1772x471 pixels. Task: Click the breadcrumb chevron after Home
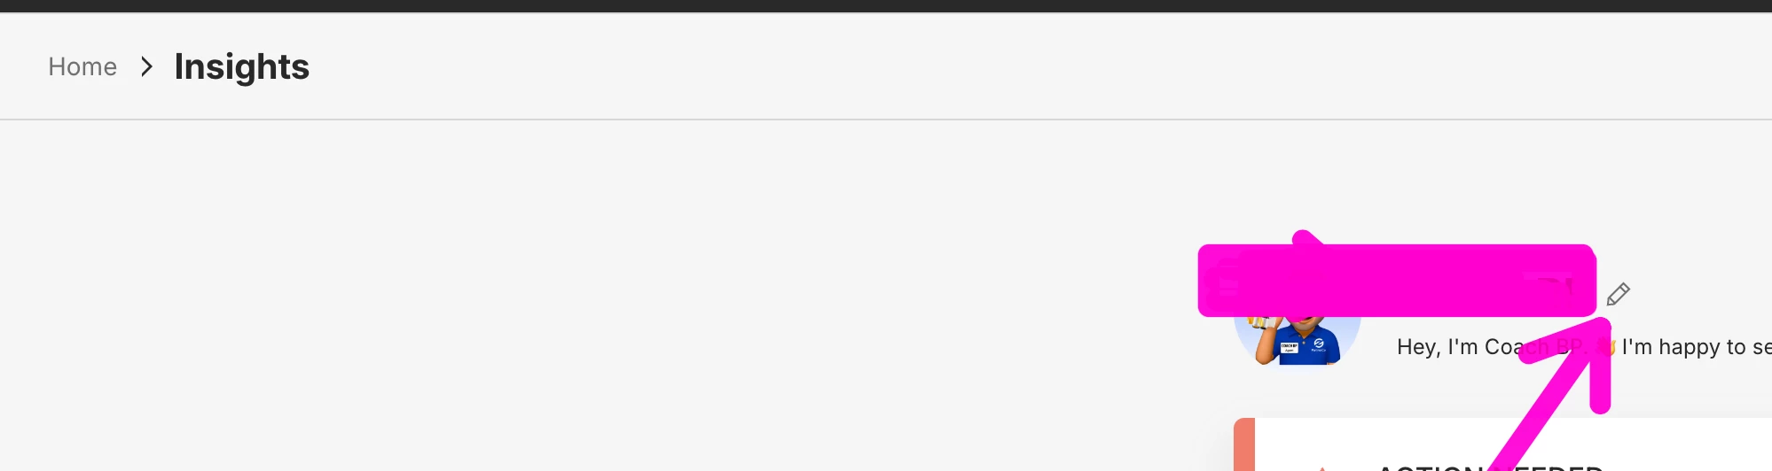(146, 66)
